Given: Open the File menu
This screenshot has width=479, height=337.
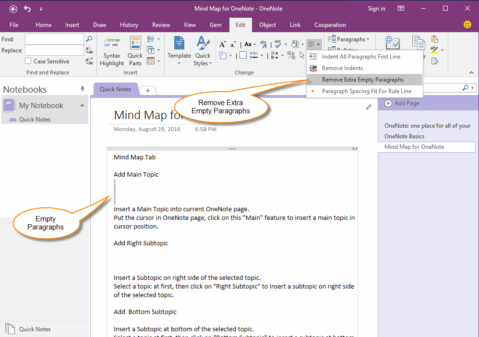Looking at the screenshot, I should 14,25.
